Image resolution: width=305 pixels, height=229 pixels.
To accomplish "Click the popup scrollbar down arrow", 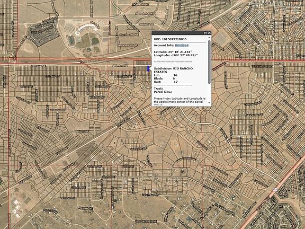I will tap(209, 102).
